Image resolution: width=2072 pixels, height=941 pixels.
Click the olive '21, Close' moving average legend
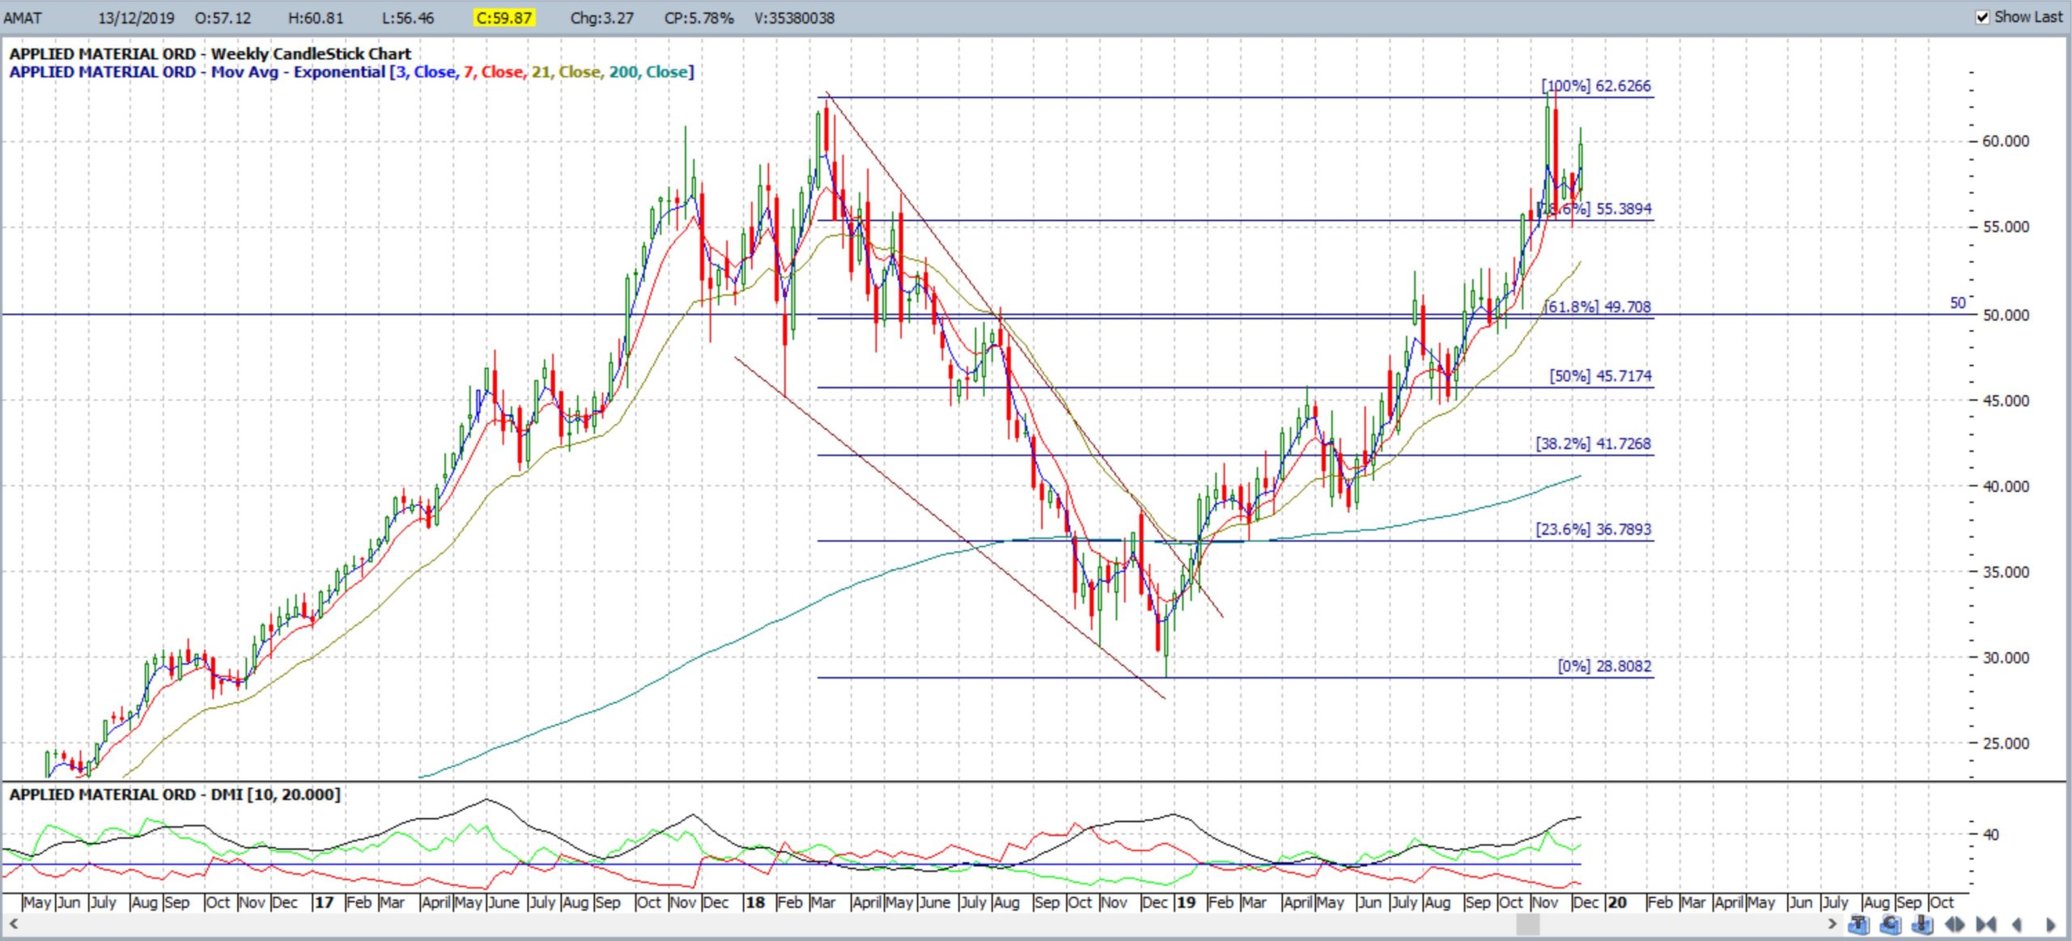coord(567,72)
